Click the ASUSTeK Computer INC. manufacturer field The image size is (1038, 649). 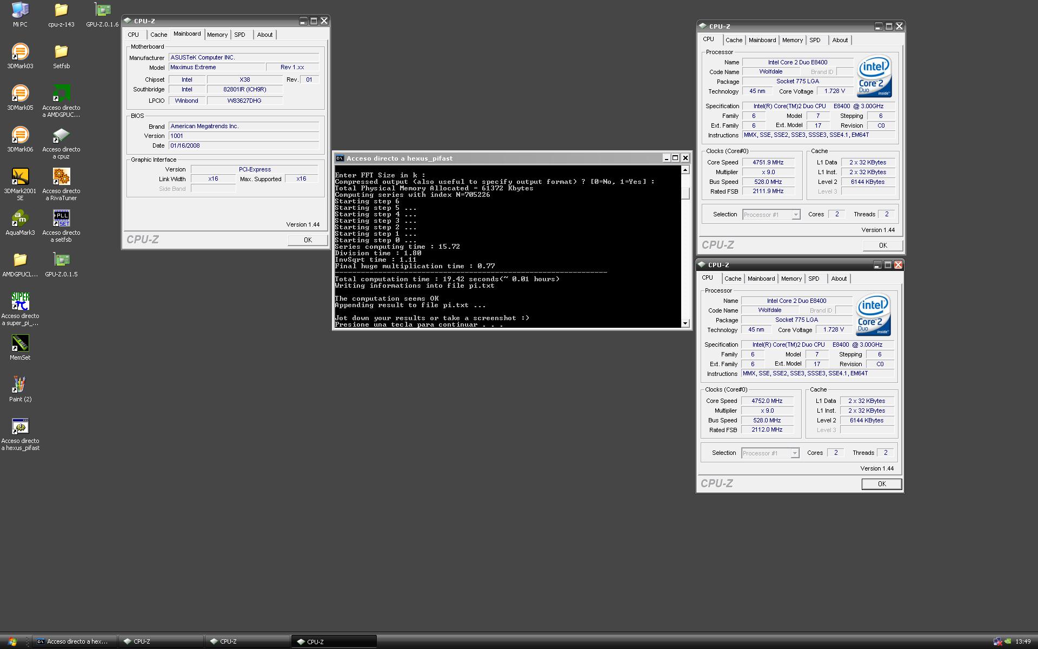244,57
